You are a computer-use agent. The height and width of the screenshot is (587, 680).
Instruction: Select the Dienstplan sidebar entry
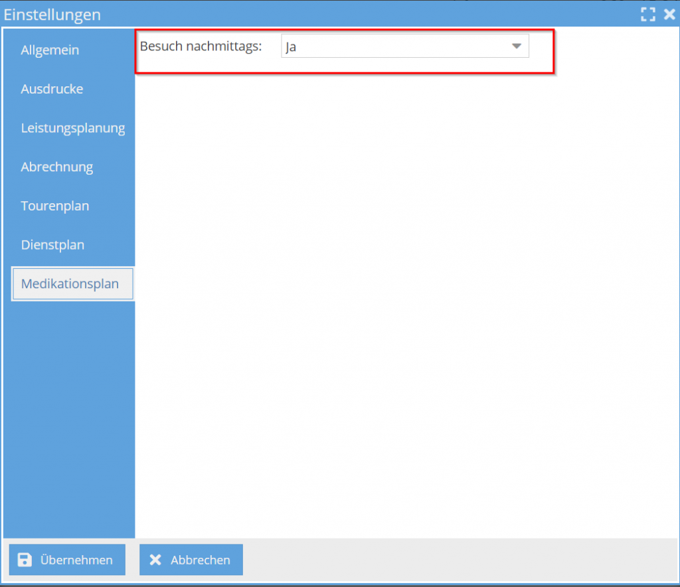point(52,245)
